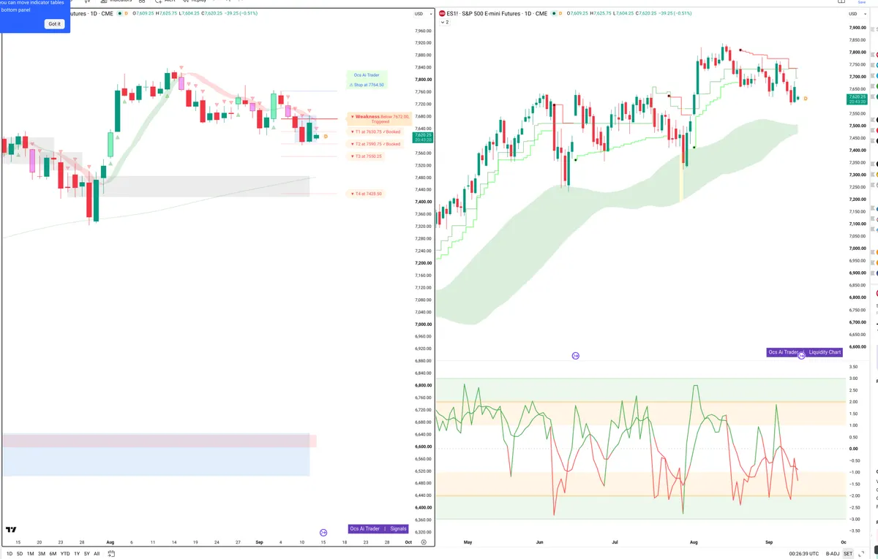The width and height of the screenshot is (878, 559).
Task: Select the 6M time range
Action: (x=53, y=554)
